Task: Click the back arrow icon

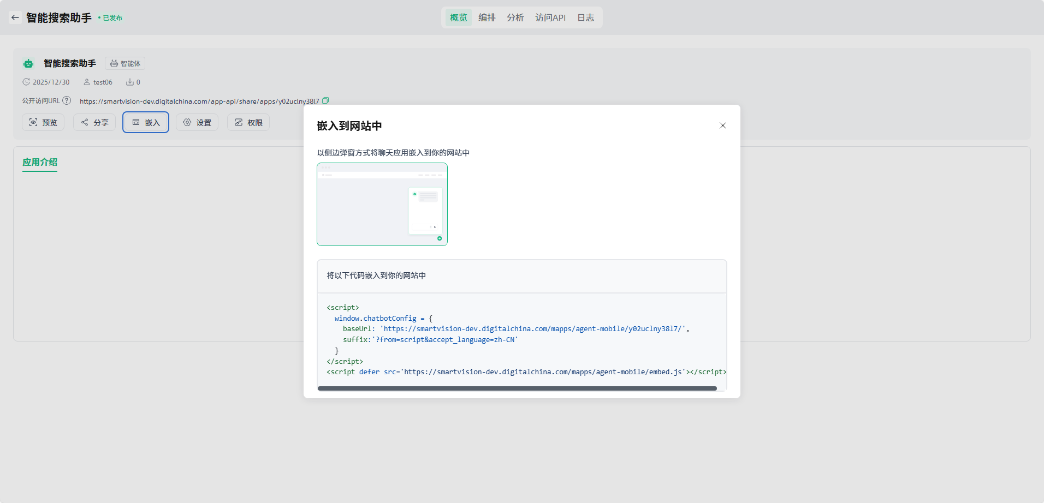Action: [15, 17]
